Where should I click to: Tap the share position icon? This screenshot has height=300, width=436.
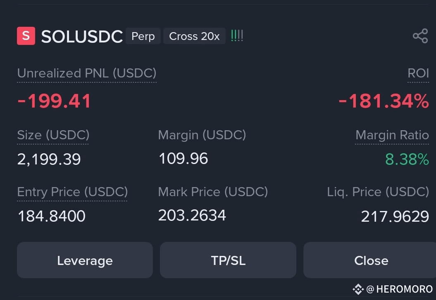[x=420, y=36]
